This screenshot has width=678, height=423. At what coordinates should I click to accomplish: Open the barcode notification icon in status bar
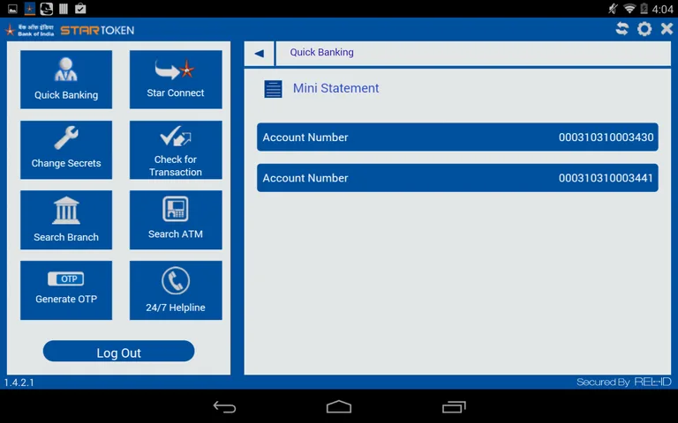[x=64, y=9]
